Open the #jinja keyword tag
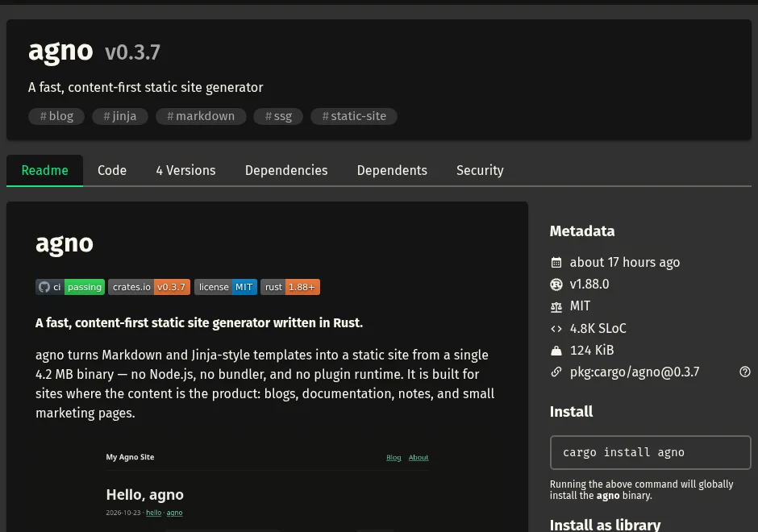The image size is (758, 532). [x=120, y=116]
